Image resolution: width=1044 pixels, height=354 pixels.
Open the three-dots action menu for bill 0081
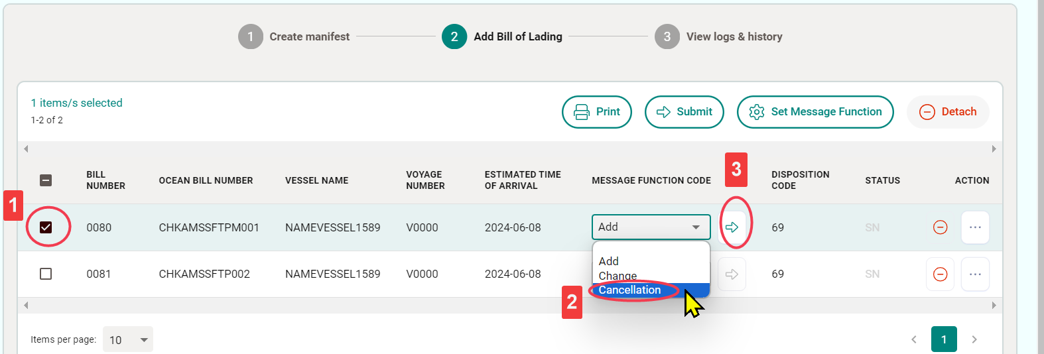coord(975,274)
